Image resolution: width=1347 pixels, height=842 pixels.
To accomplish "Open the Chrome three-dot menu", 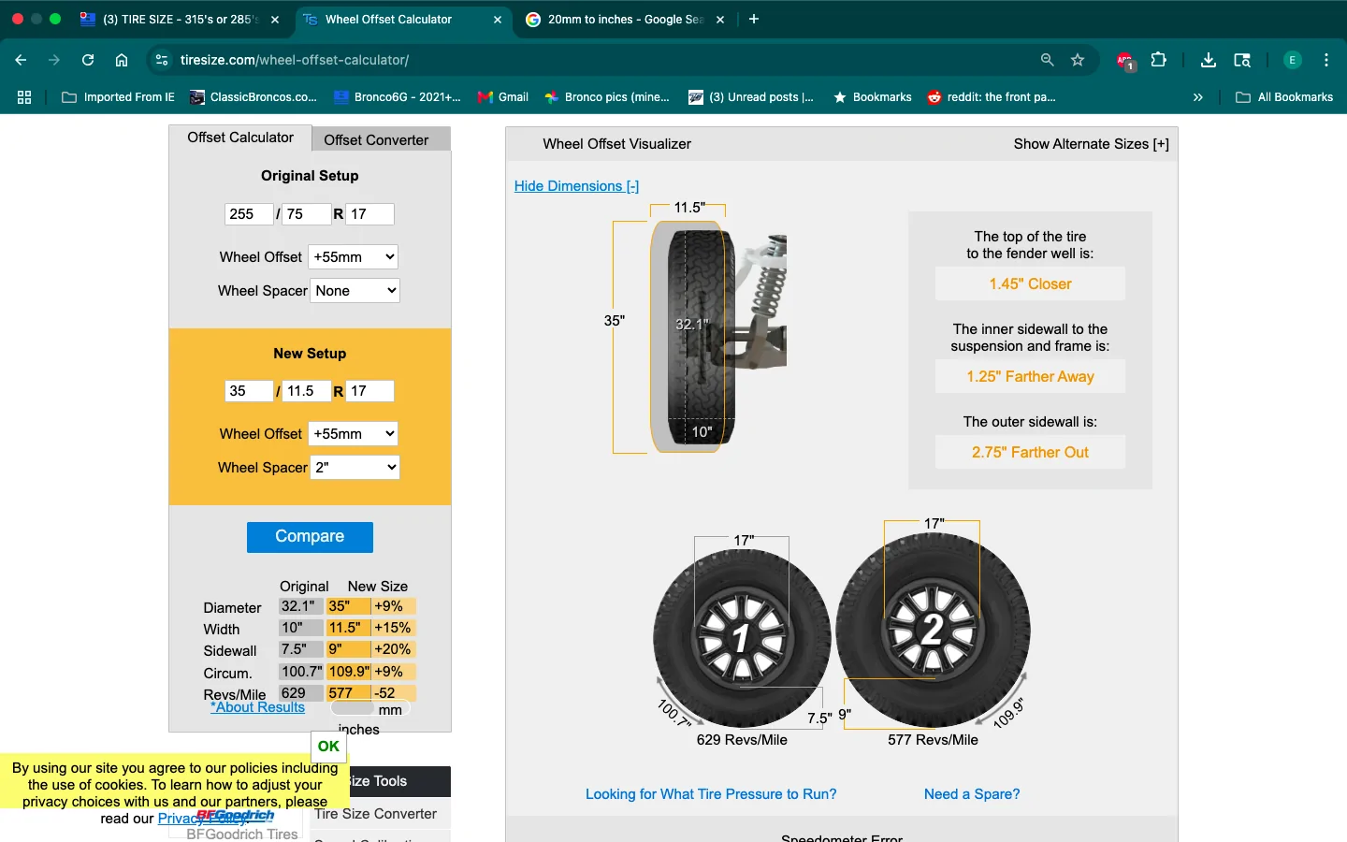I will tap(1326, 60).
